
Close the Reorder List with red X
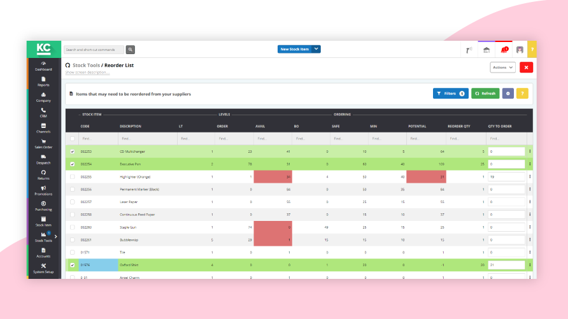pos(526,67)
